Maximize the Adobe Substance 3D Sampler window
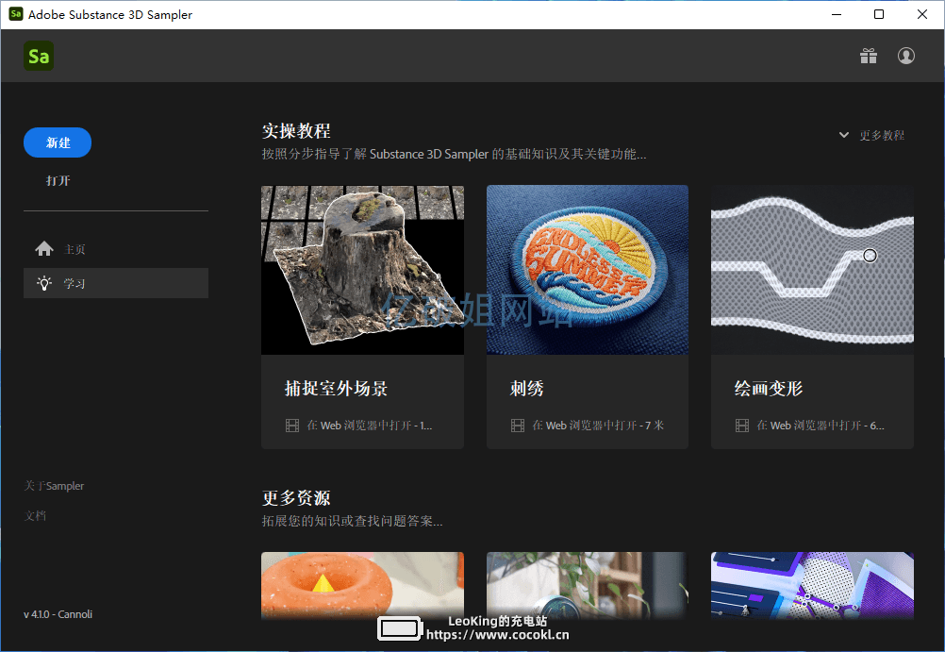Screen dimensions: 945x652 pos(879,14)
